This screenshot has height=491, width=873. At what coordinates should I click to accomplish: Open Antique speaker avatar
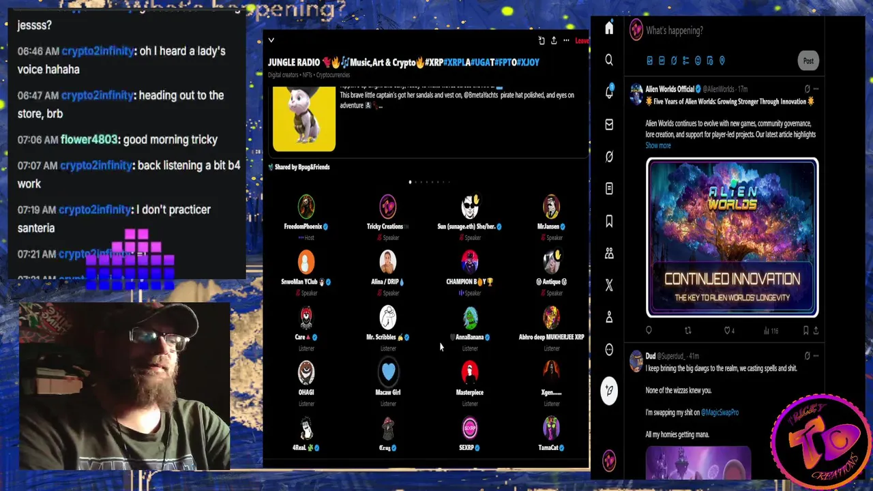(x=552, y=262)
